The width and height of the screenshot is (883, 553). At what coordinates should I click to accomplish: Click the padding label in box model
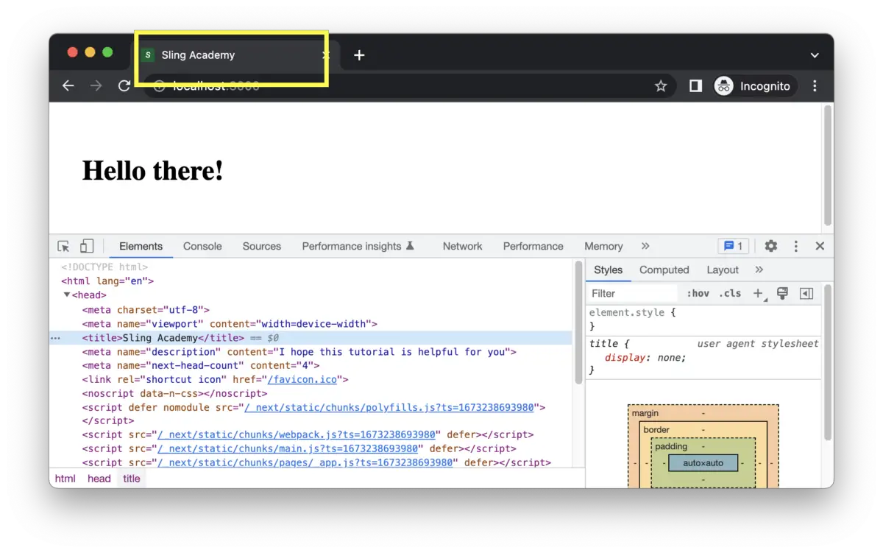tap(671, 446)
